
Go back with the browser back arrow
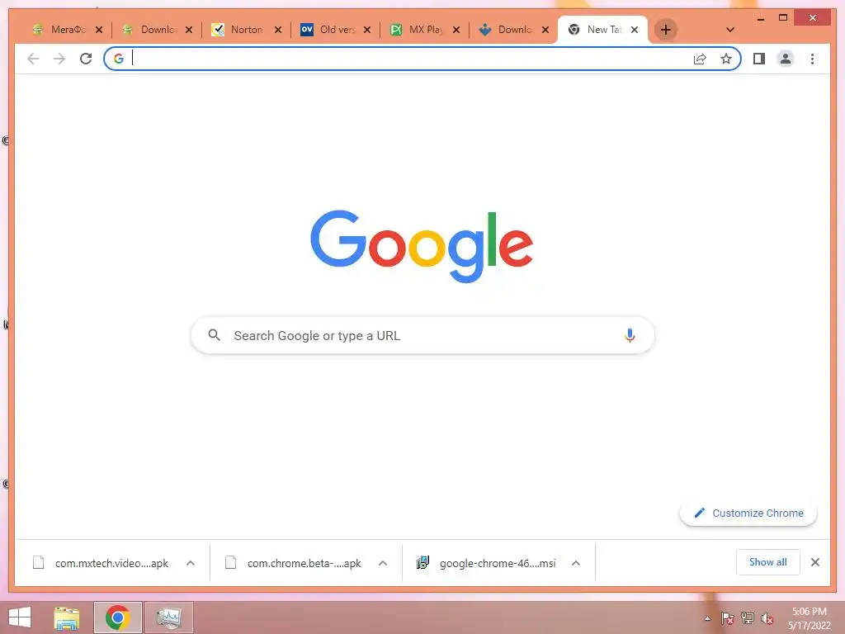(x=33, y=59)
